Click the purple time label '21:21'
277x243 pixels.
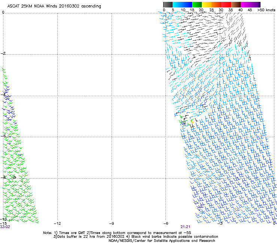coord(185,227)
